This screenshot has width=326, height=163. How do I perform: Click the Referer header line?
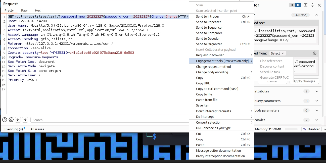coord(60,44)
